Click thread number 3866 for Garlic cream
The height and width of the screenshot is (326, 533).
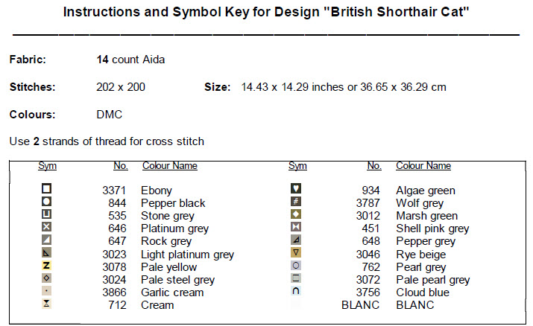point(116,292)
